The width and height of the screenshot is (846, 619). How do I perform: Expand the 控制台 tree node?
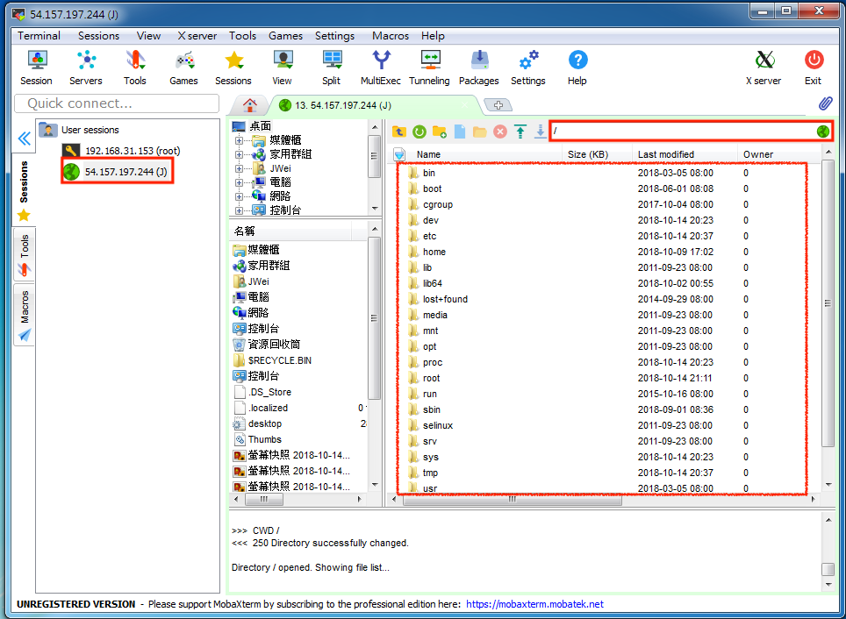[239, 210]
